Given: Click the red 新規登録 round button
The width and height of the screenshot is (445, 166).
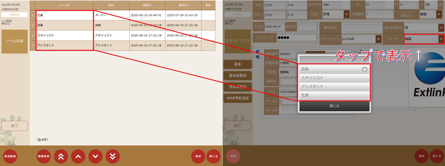Looking at the screenshot, I should 10,156.
